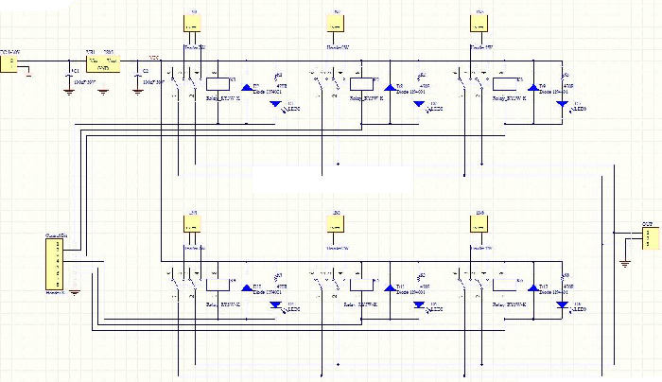Select the ground symbol under capacitor C1
The height and width of the screenshot is (382, 662).
pos(69,92)
